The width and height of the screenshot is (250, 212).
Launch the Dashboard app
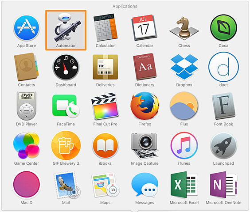pos(66,67)
